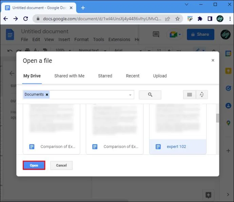Open a new browser tab
The width and height of the screenshot is (234, 202).
83,8
